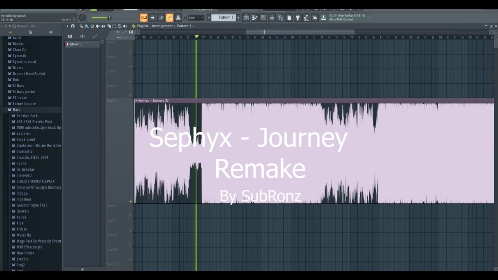Select the Slip tool

point(103,26)
